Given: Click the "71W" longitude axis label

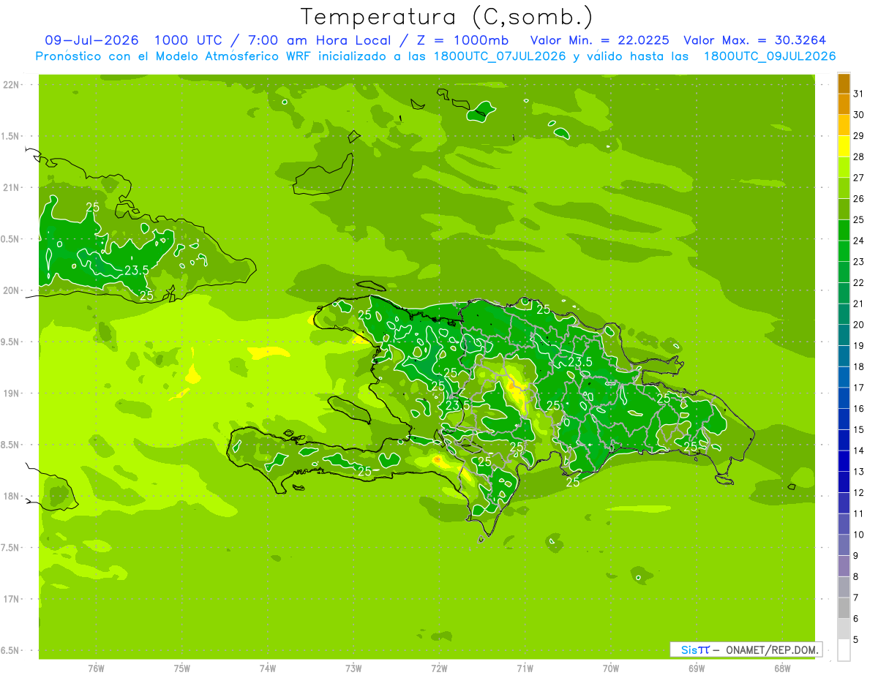Looking at the screenshot, I should click(x=525, y=668).
